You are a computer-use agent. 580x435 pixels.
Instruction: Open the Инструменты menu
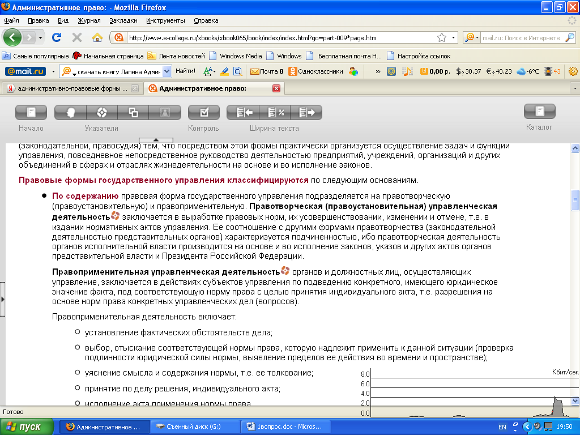tap(165, 21)
